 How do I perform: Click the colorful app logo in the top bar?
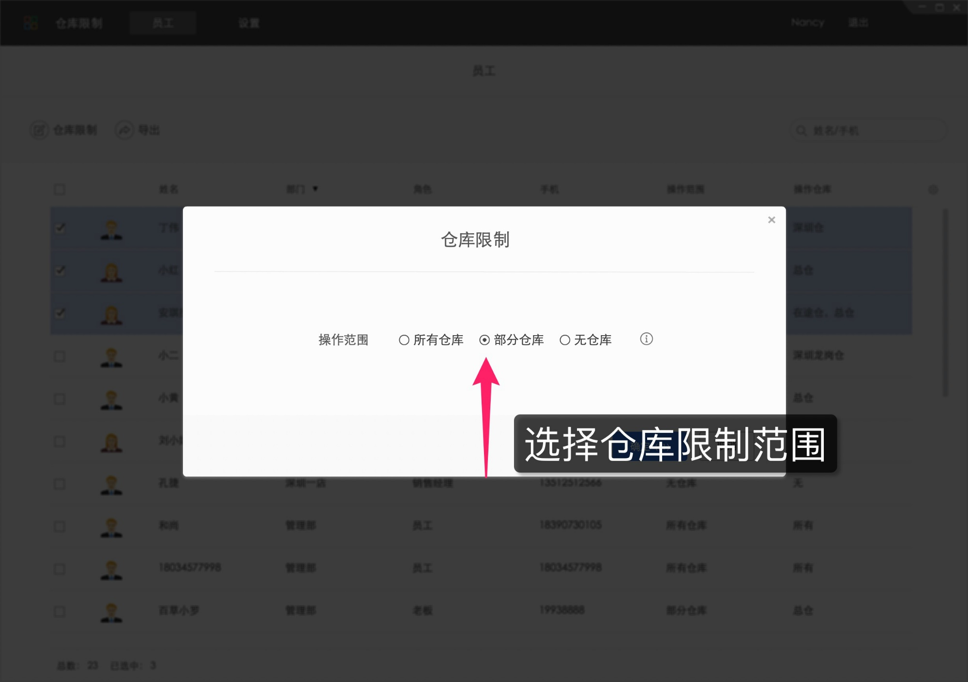31,22
